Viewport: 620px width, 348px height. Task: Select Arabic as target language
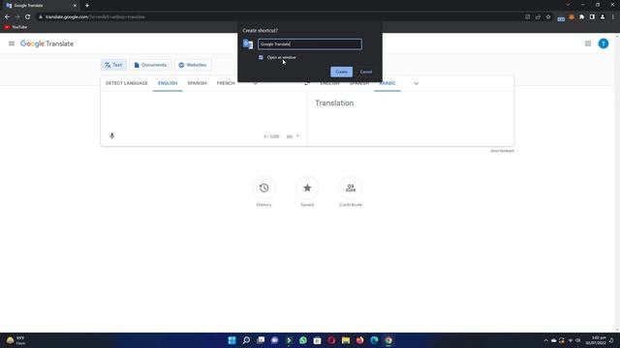tap(387, 83)
